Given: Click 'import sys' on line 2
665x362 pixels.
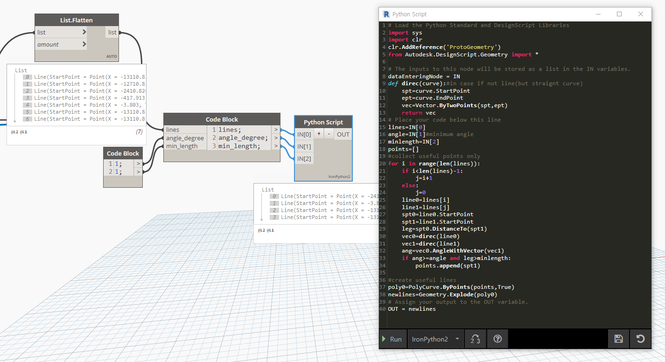Looking at the screenshot, I should click(x=405, y=33).
